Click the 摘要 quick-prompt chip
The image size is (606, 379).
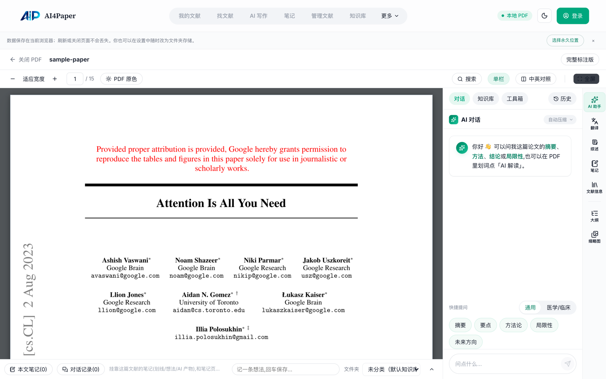[x=460, y=325]
